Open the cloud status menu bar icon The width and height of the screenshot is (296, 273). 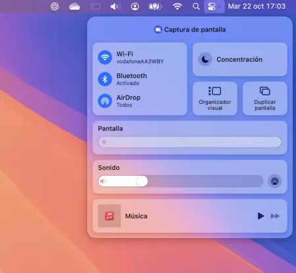tap(74, 7)
